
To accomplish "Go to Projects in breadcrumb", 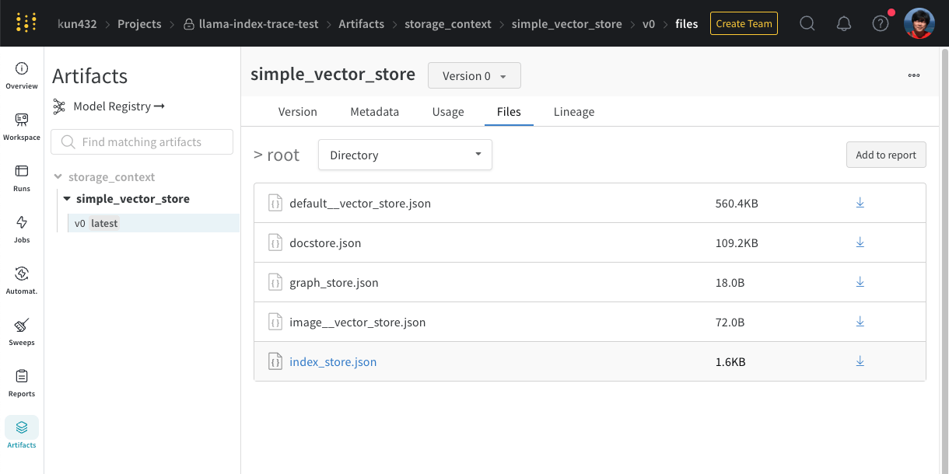I will pyautogui.click(x=139, y=24).
